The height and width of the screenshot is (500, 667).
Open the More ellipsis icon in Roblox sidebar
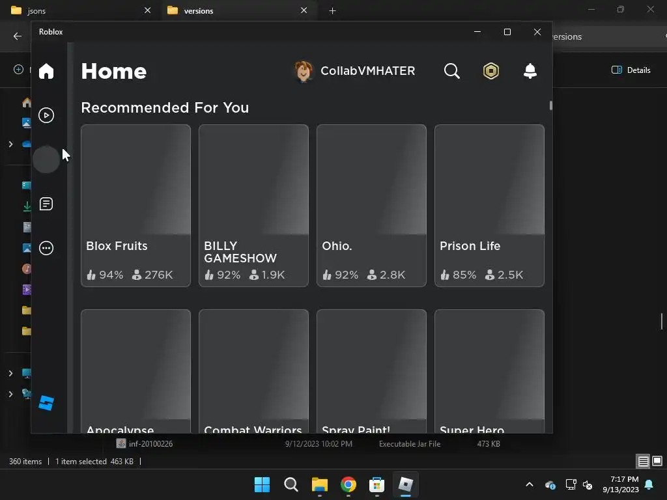46,248
